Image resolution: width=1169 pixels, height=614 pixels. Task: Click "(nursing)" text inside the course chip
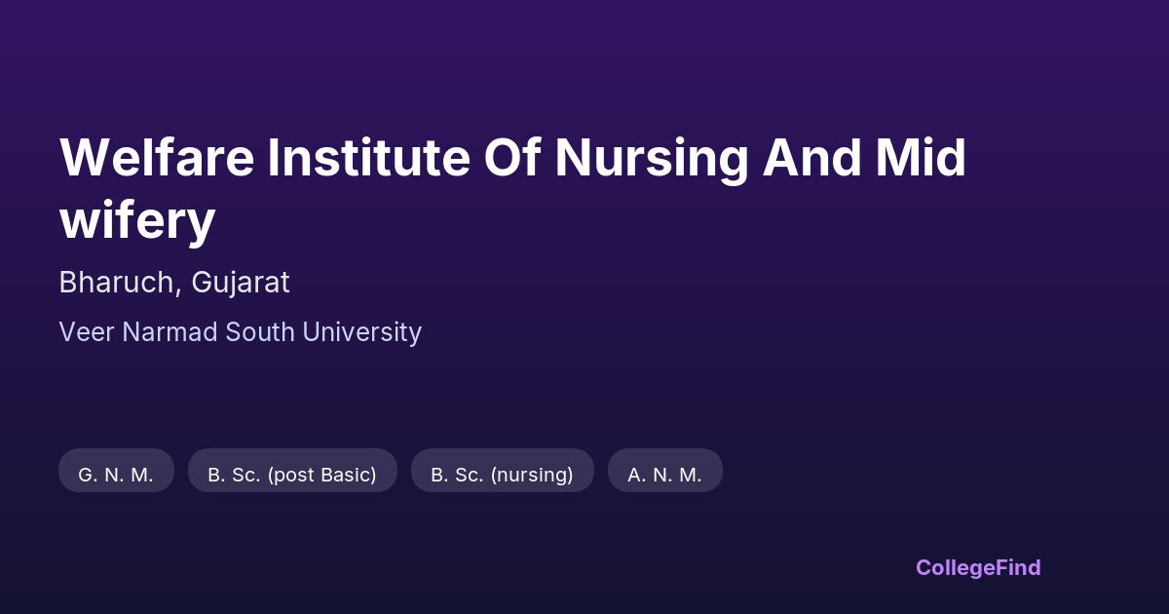coord(532,475)
